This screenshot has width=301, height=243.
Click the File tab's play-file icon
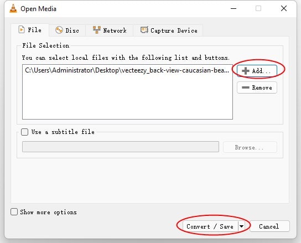22,30
